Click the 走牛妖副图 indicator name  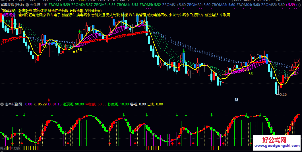click(13, 104)
